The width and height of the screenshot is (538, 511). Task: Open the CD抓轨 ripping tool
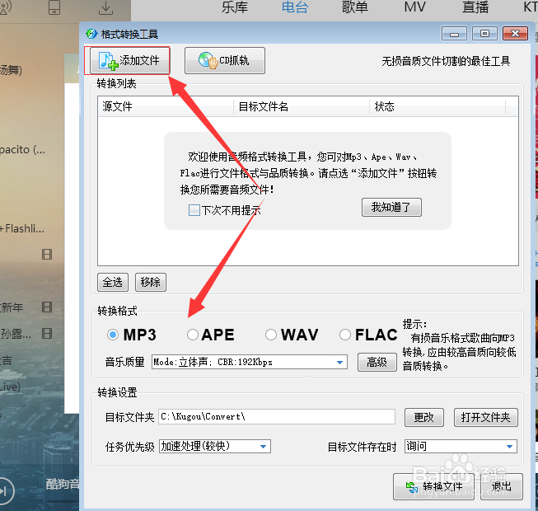pyautogui.click(x=225, y=60)
